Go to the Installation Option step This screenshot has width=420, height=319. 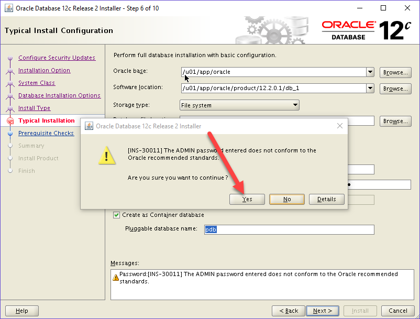[44, 70]
